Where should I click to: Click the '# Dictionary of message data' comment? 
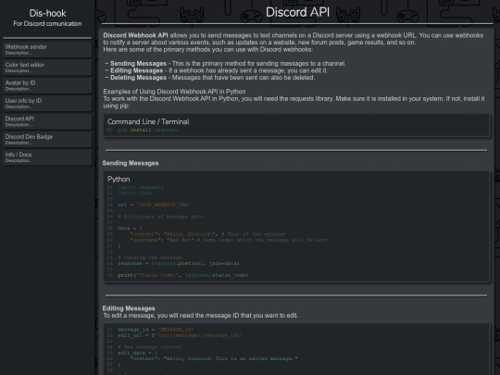coord(160,217)
